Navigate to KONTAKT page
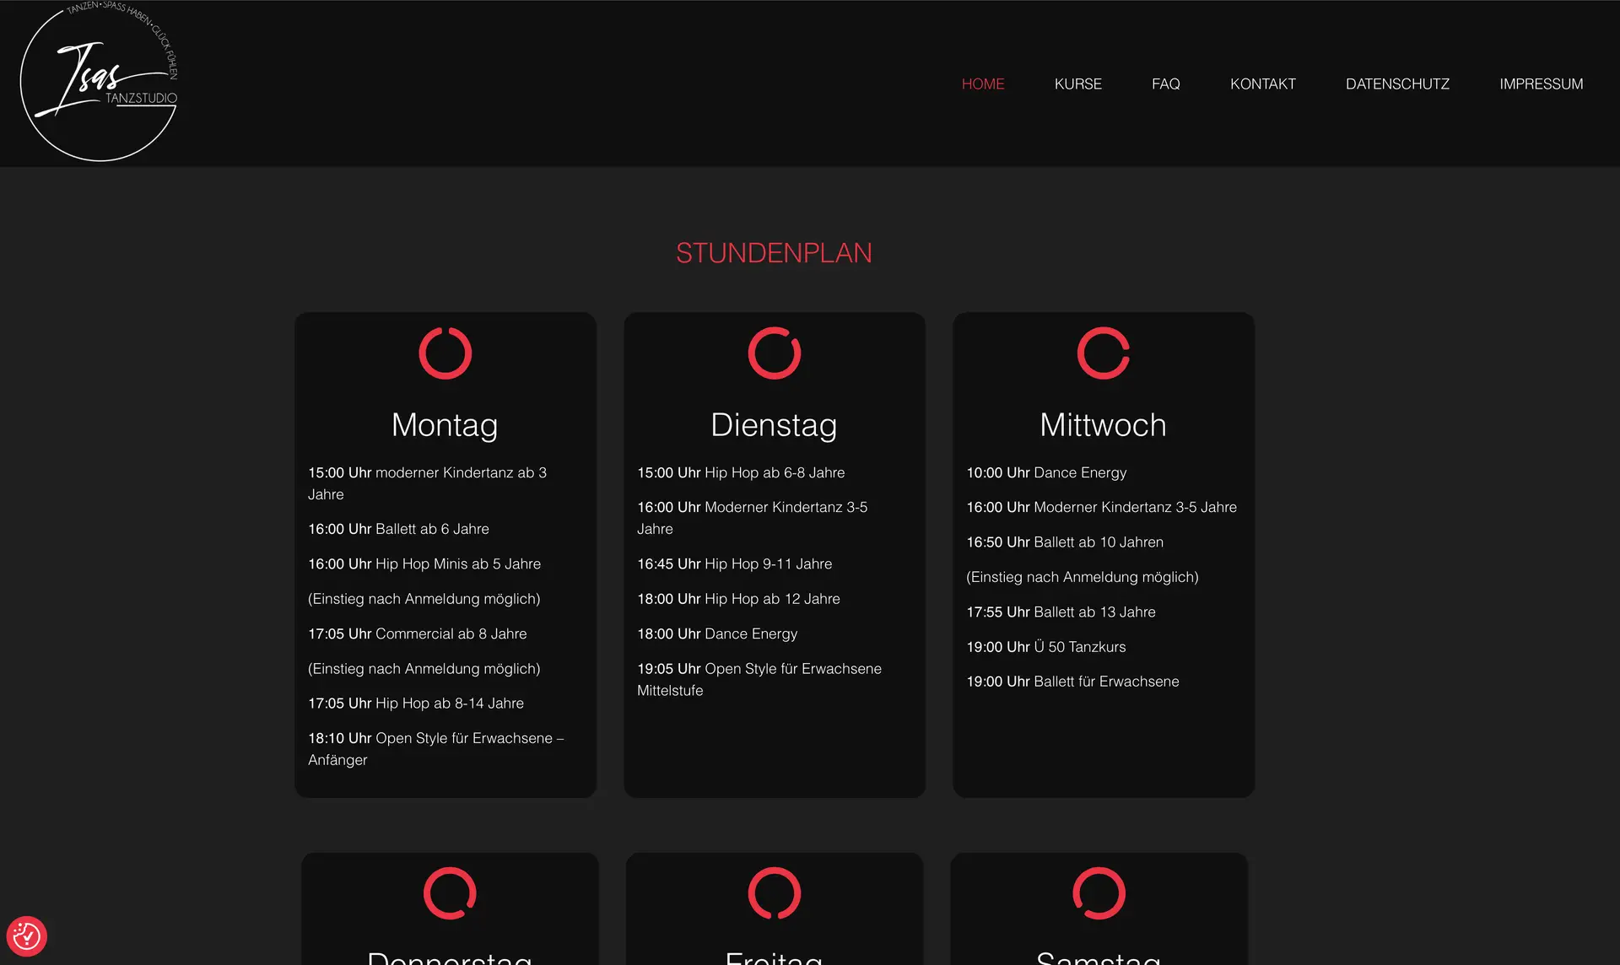This screenshot has height=965, width=1620. coord(1262,84)
